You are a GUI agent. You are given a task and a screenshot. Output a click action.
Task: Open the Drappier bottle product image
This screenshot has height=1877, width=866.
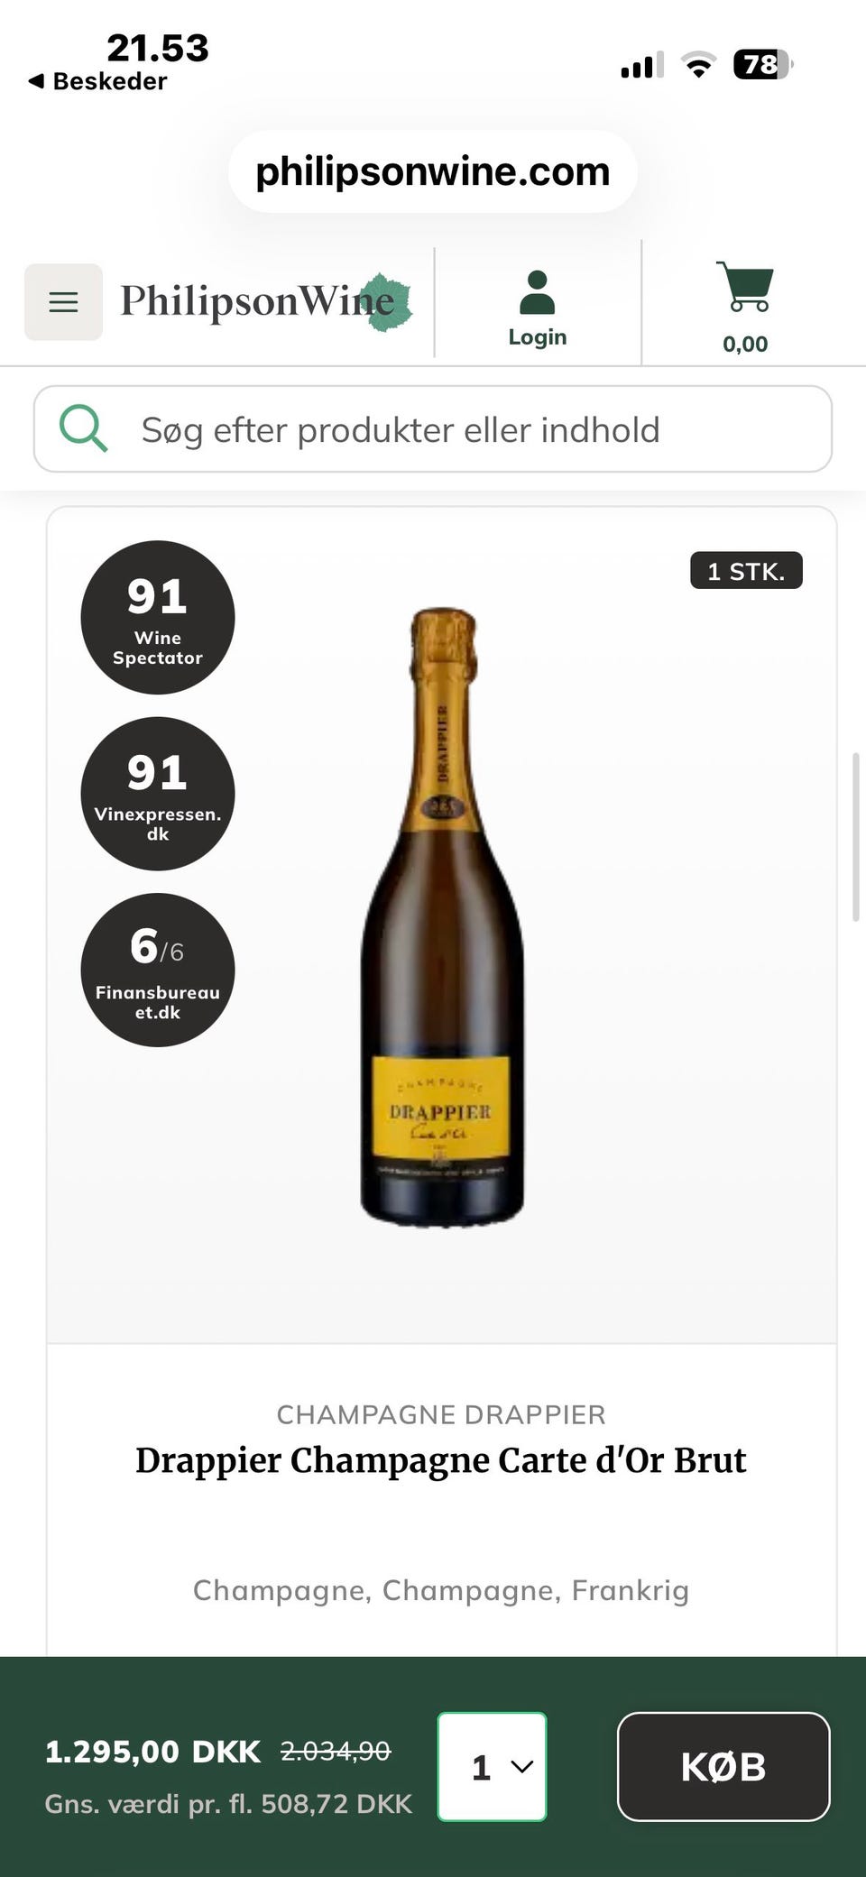click(442, 915)
